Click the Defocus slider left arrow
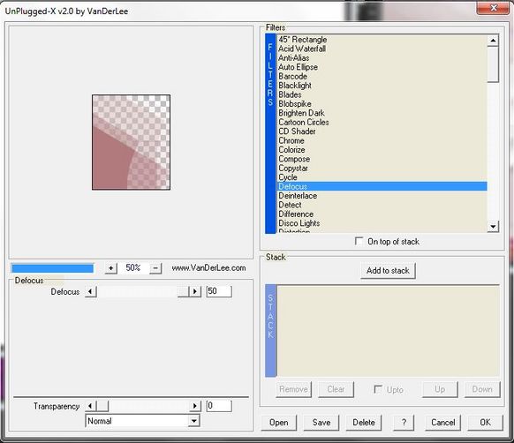The height and width of the screenshot is (443, 514). [90, 291]
